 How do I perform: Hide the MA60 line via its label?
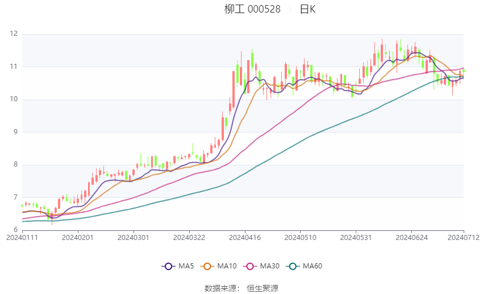coord(313,266)
